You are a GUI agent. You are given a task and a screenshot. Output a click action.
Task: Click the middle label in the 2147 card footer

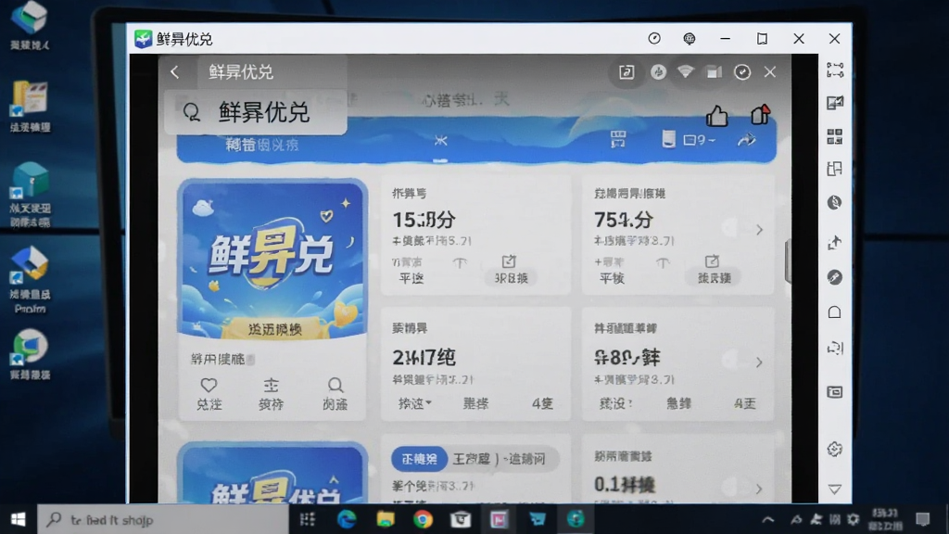coord(475,403)
